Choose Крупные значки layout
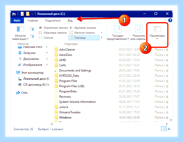183x142 pixels. [83, 28]
